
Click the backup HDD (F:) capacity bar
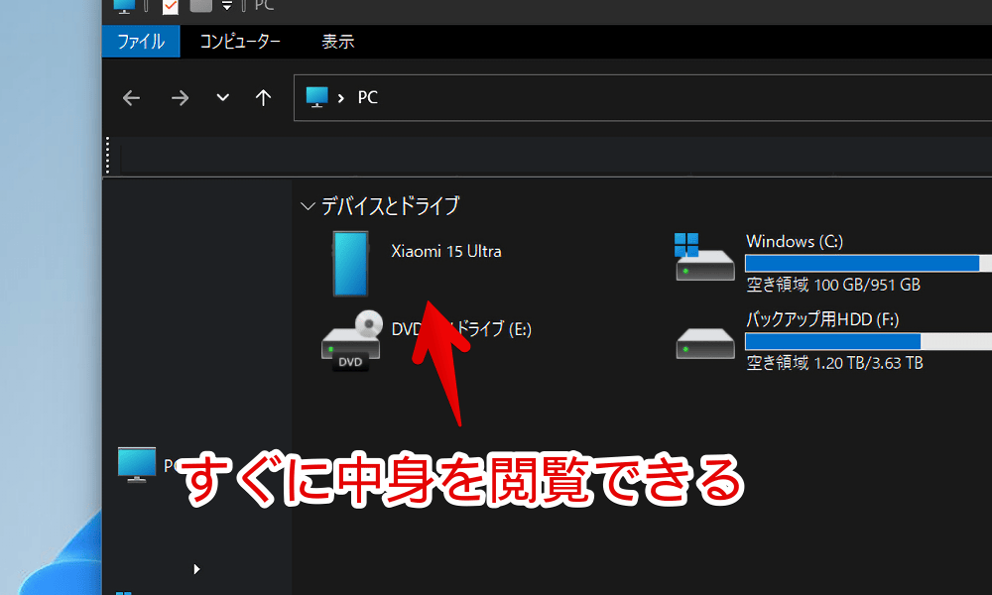click(869, 341)
